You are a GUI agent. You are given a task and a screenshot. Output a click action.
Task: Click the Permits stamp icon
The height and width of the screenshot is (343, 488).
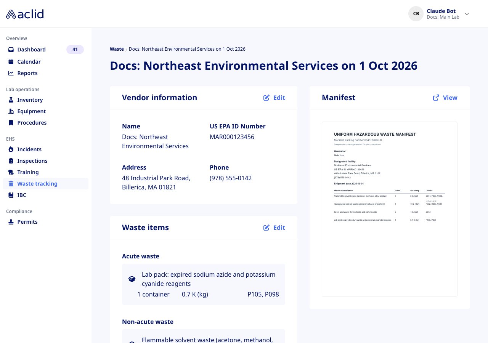click(x=11, y=222)
